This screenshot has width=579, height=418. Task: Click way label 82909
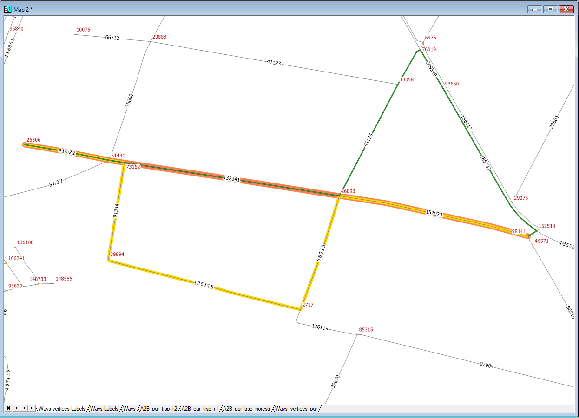point(487,365)
